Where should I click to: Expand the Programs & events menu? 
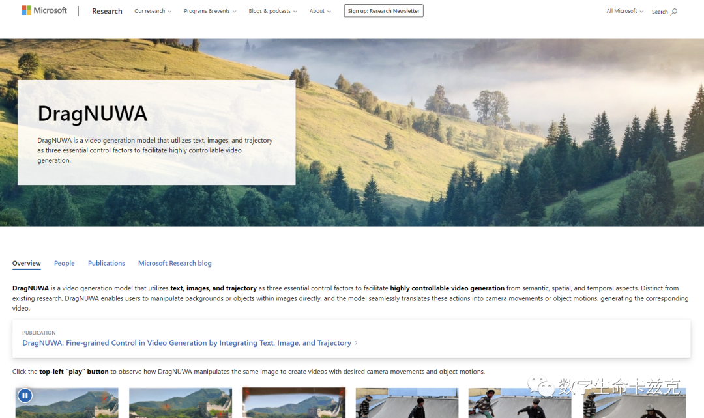click(210, 11)
